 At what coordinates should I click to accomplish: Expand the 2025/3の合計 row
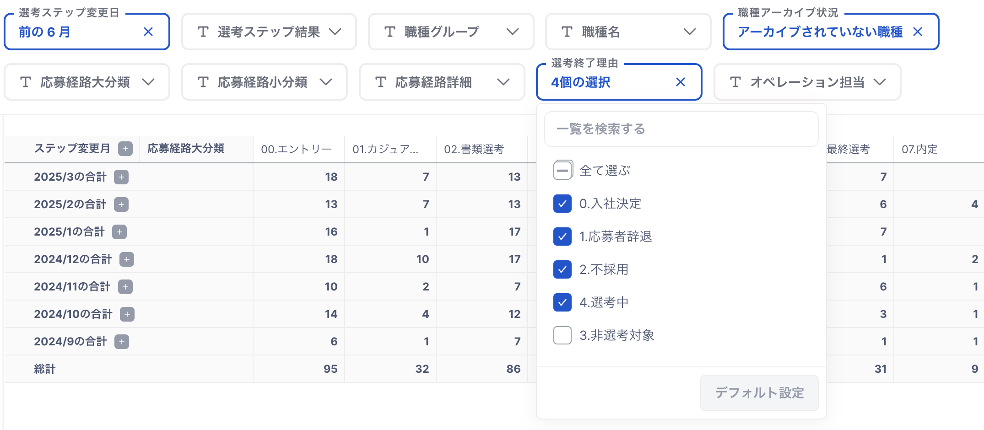(x=121, y=177)
